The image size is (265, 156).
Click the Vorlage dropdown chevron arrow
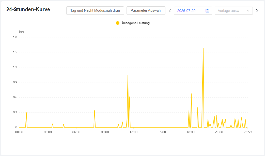[248, 11]
